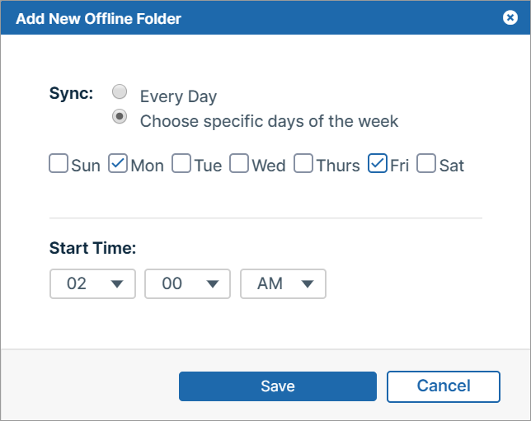
Task: Save the offline folder schedule
Action: tap(278, 386)
